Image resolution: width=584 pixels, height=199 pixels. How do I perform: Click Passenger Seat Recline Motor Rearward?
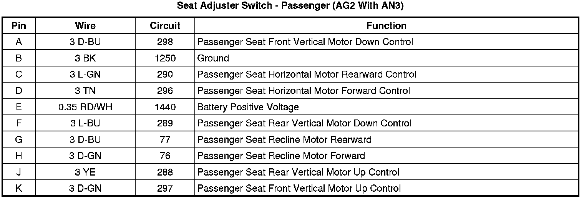click(x=284, y=140)
